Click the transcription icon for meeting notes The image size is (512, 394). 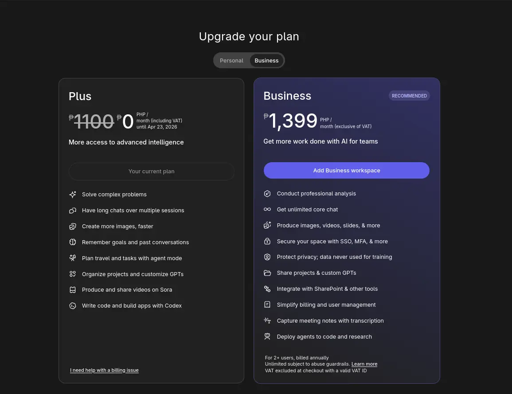point(267,320)
